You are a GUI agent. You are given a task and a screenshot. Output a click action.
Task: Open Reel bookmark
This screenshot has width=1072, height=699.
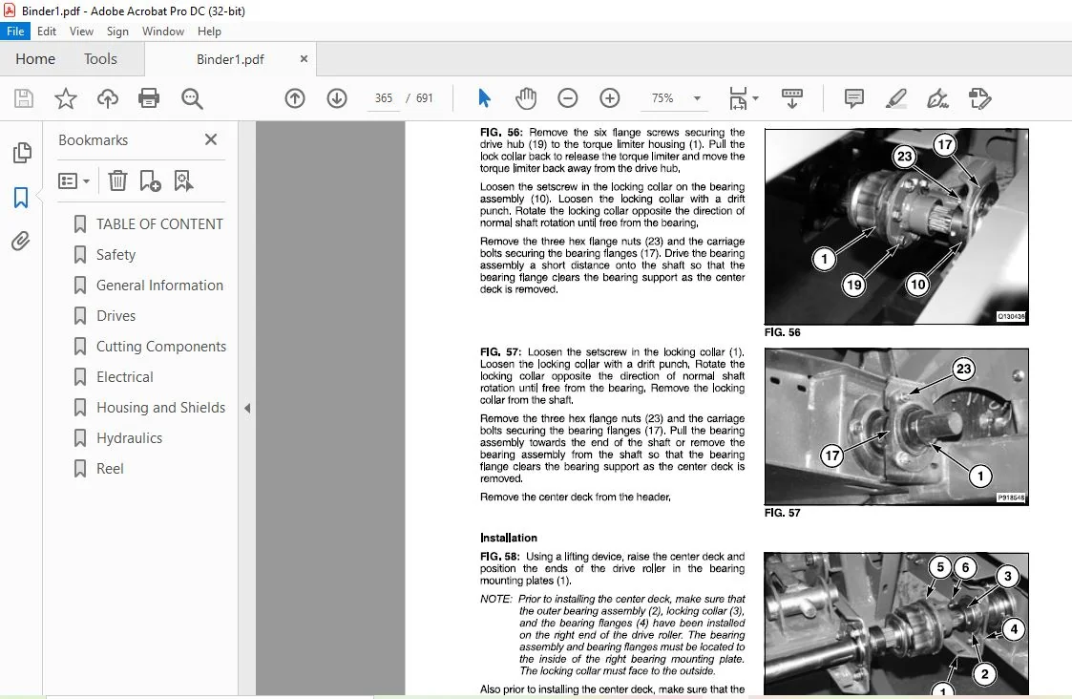click(x=110, y=469)
